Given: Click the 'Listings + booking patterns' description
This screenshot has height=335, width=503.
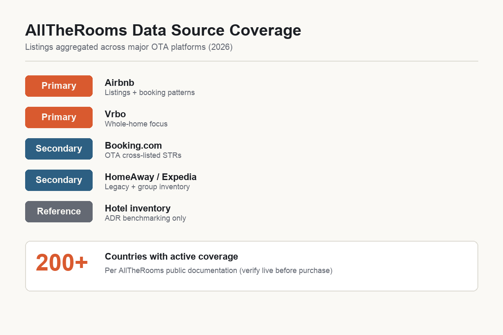Looking at the screenshot, I should point(150,93).
